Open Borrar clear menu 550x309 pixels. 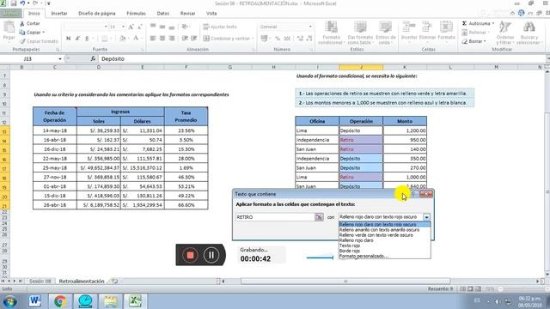point(474,41)
